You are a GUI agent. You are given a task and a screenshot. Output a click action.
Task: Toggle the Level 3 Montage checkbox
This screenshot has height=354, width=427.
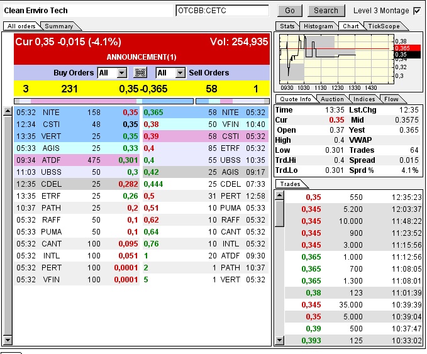[417, 11]
